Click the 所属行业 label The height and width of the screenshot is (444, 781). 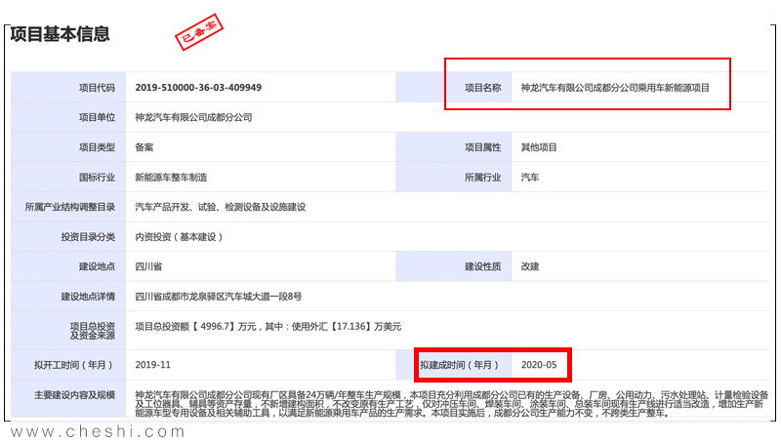[482, 178]
